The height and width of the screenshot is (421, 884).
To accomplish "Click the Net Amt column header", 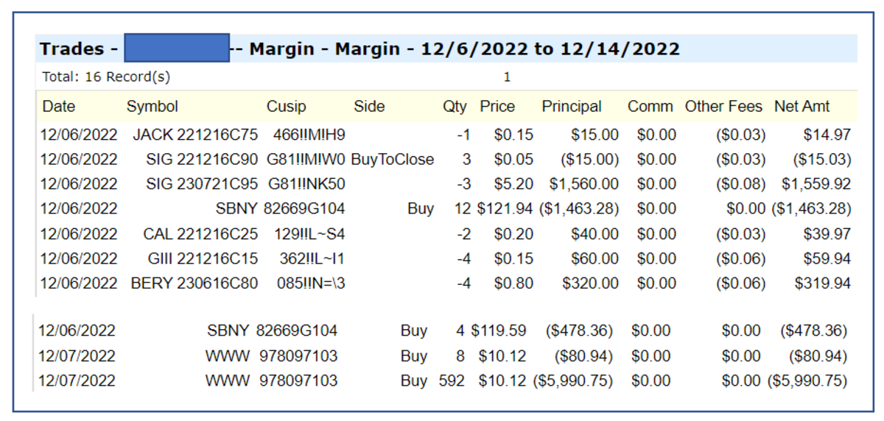I will (x=801, y=107).
